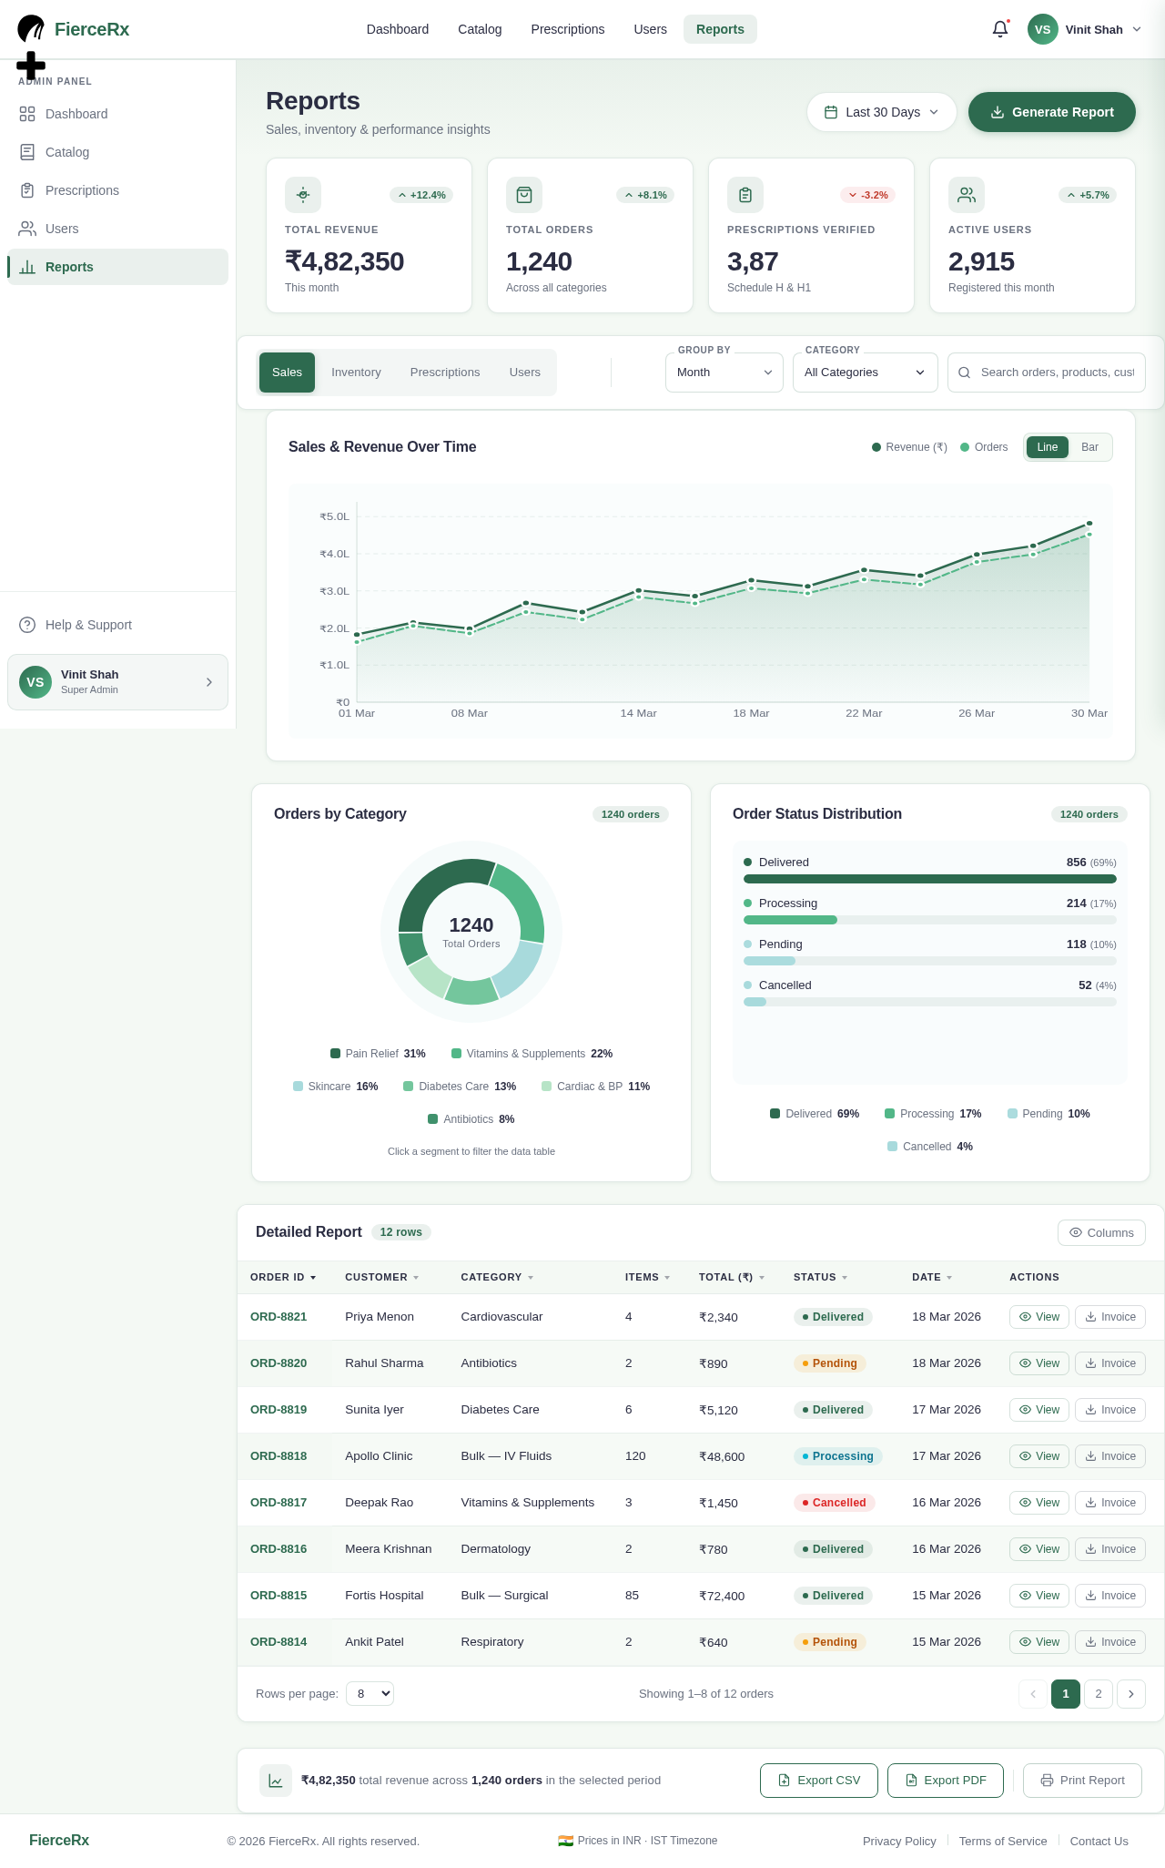Download invoice for ORD-8817
Screen dimensions: 1165x1868
pos(1110,1503)
